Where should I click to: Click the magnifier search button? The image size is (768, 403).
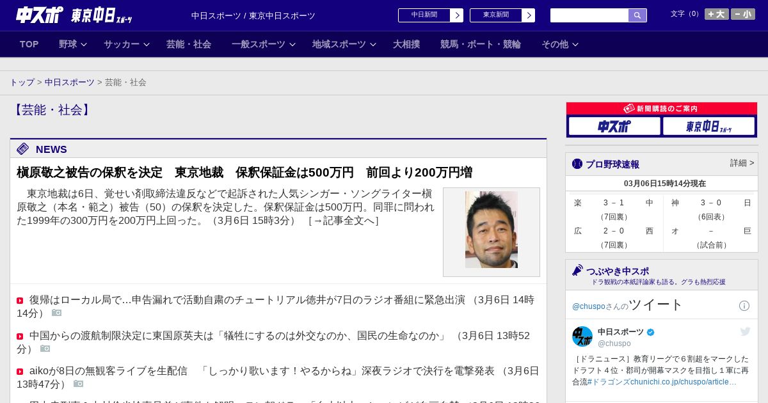[x=637, y=15]
